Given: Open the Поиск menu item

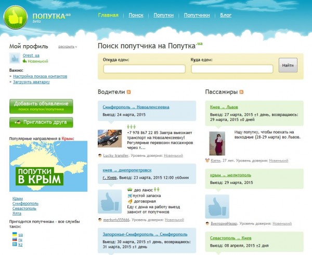Looking at the screenshot, I should point(136,16).
